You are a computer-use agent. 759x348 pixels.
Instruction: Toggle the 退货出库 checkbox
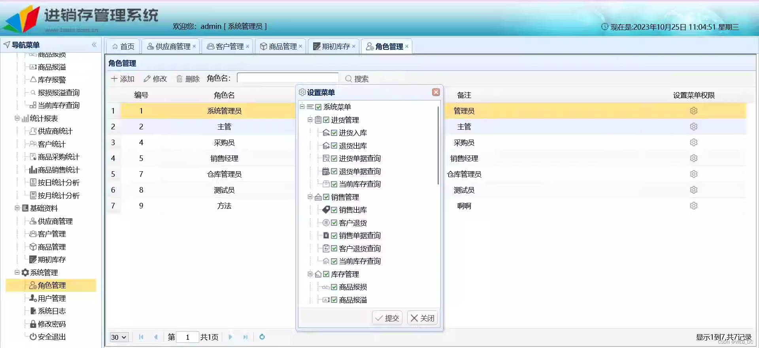tap(334, 146)
